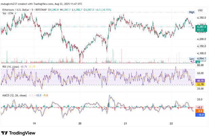This screenshot has width=210, height=136.
Task: Click the High price marker label
Action: (192, 12)
